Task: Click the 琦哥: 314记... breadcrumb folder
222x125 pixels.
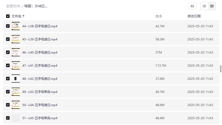Action: click(36, 6)
